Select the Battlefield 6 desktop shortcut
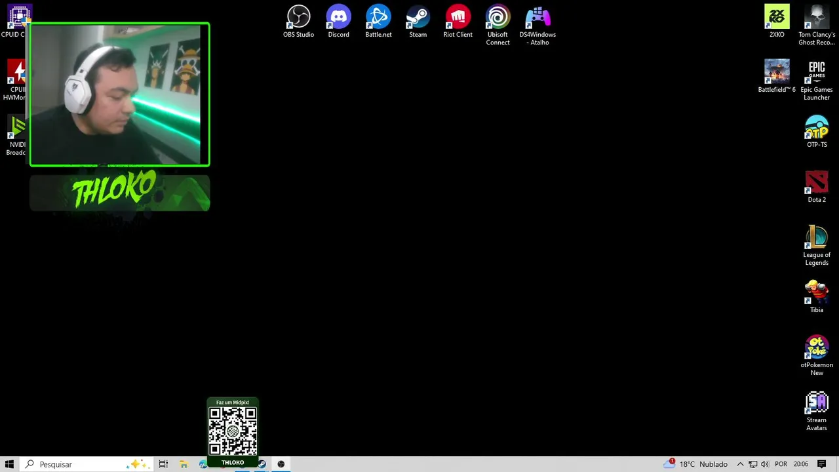839x472 pixels. (x=777, y=77)
